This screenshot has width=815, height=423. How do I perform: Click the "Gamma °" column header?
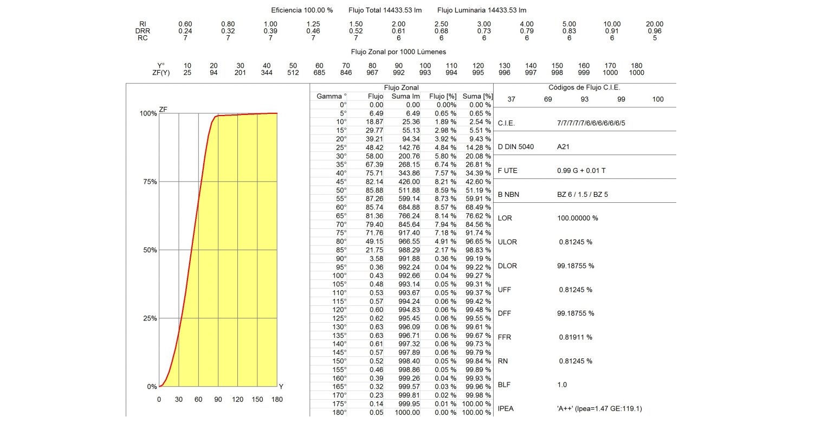(331, 97)
